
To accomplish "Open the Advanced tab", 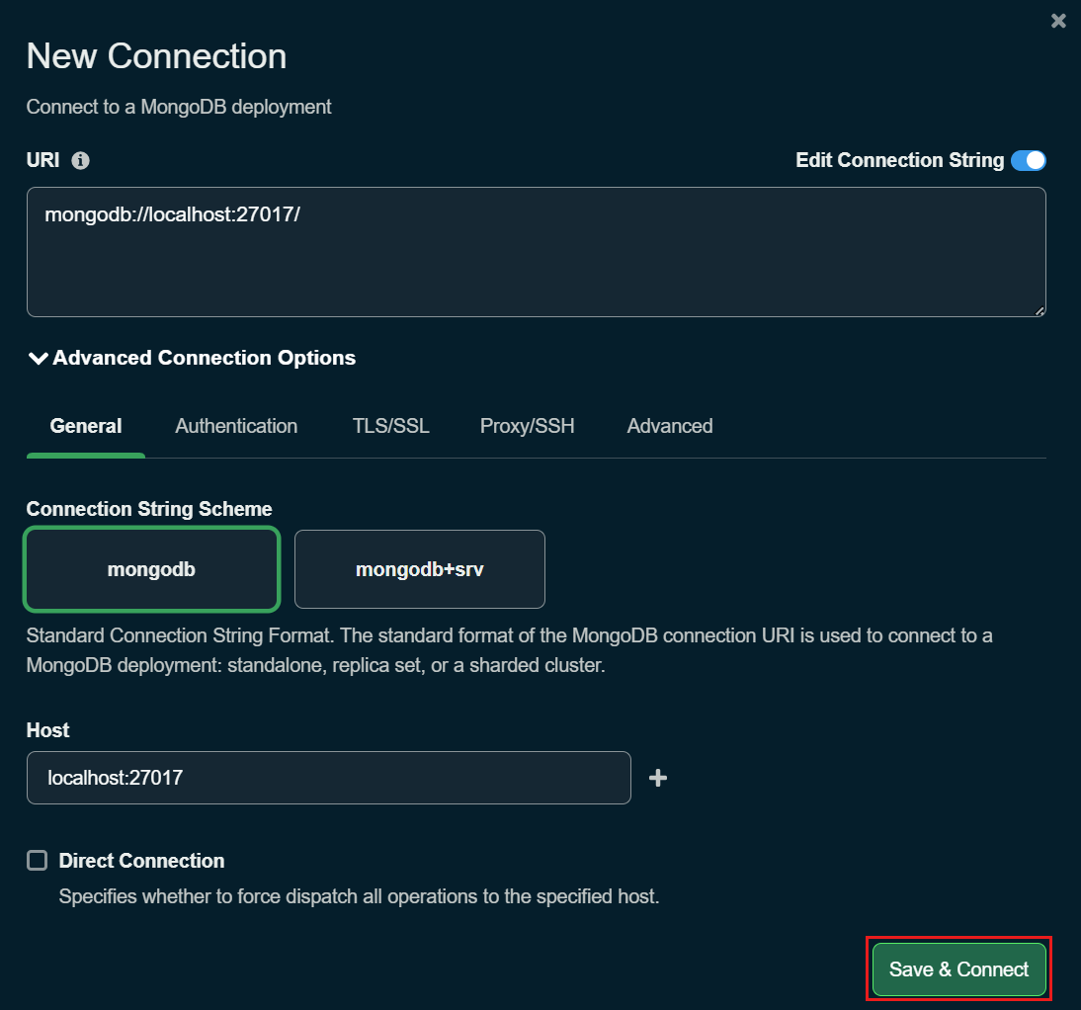I will (x=669, y=426).
